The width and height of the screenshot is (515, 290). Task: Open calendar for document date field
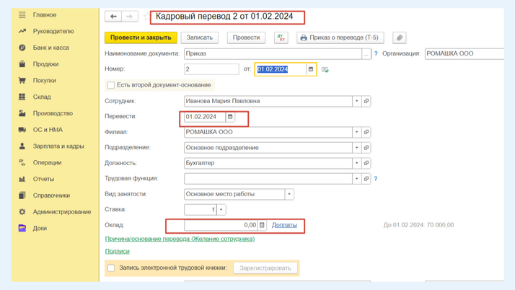[x=311, y=69]
